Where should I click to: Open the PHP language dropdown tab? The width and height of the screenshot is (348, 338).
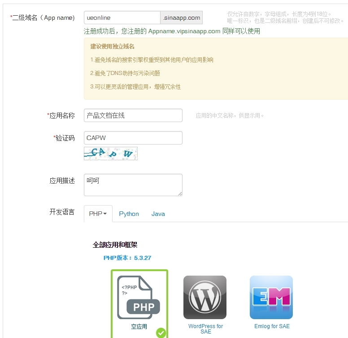click(98, 214)
